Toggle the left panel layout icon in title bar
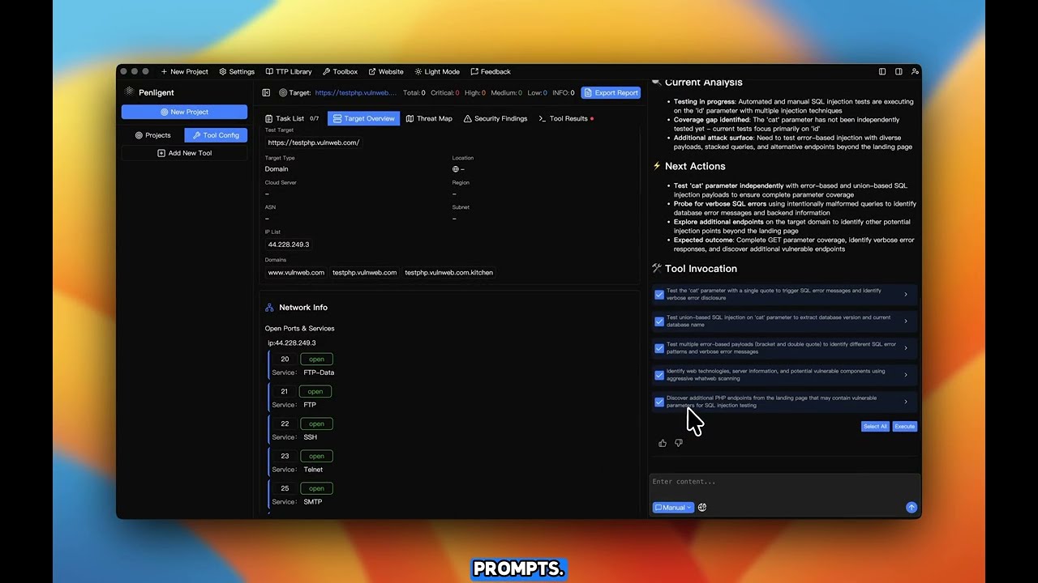The image size is (1038, 583). coord(882,71)
